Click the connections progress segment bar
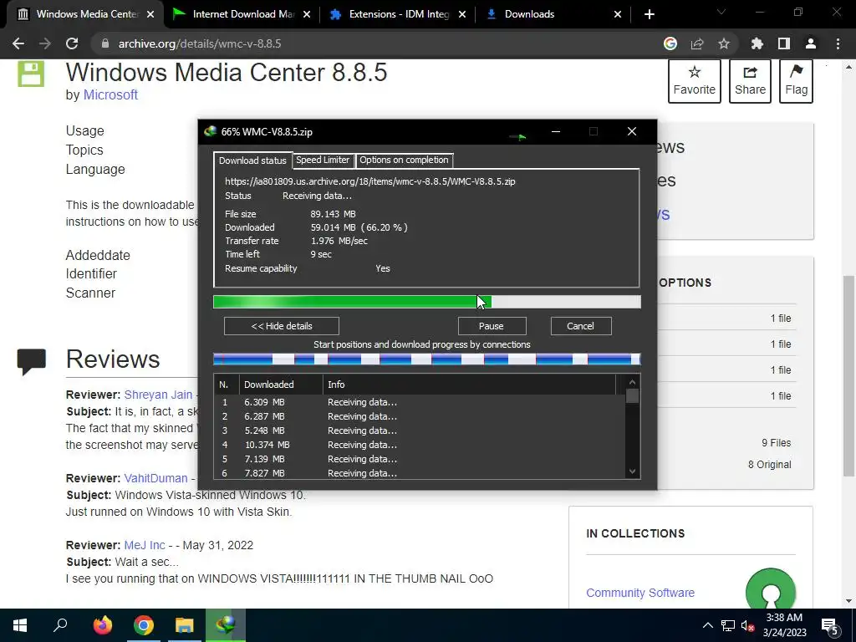Screen dimensions: 856x642 (427, 359)
